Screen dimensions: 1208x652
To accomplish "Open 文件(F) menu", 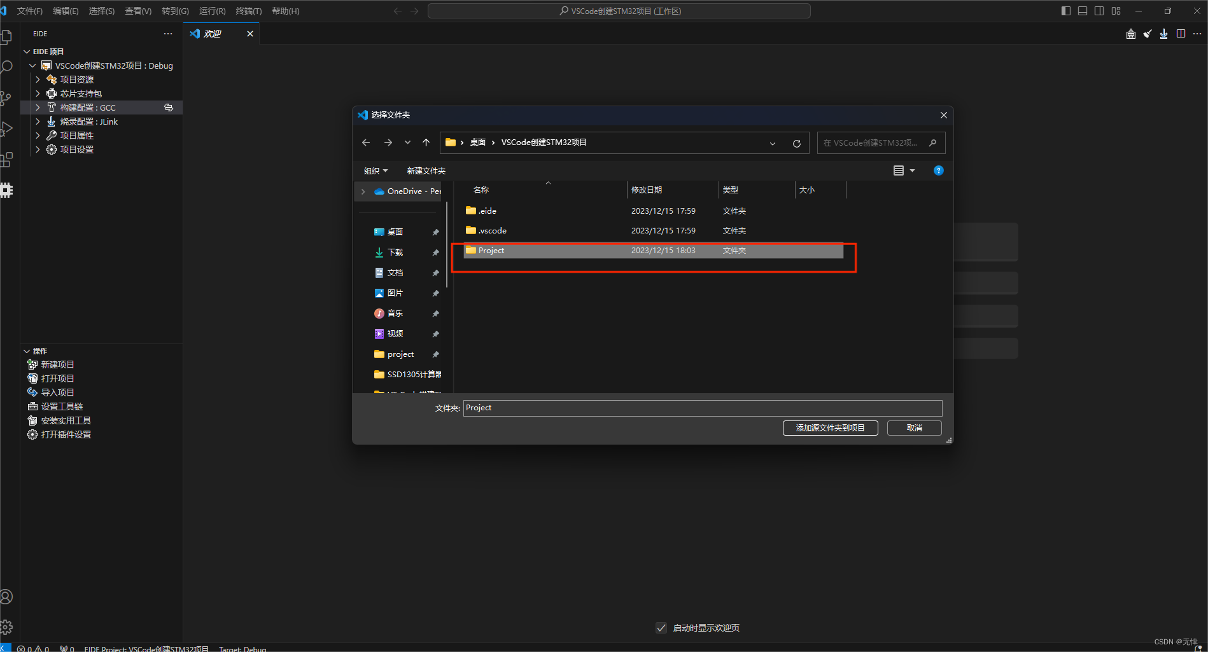I will [29, 11].
